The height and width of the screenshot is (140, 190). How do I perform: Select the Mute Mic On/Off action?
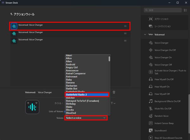163,109
